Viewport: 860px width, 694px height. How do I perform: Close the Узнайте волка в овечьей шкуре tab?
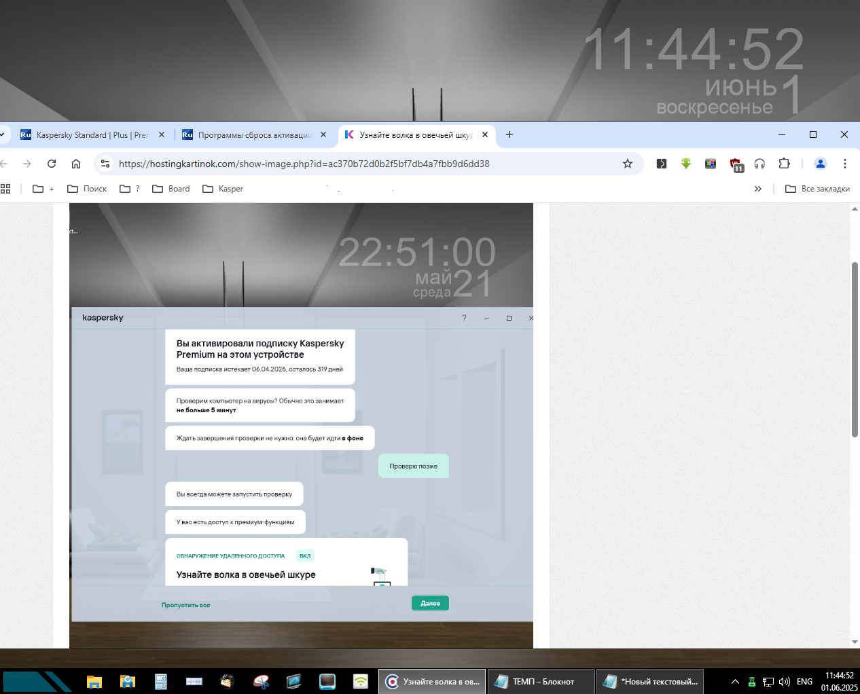click(x=485, y=134)
